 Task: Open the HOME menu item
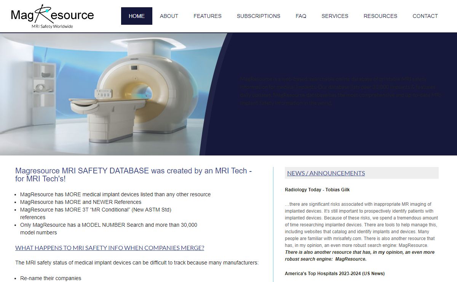point(137,16)
